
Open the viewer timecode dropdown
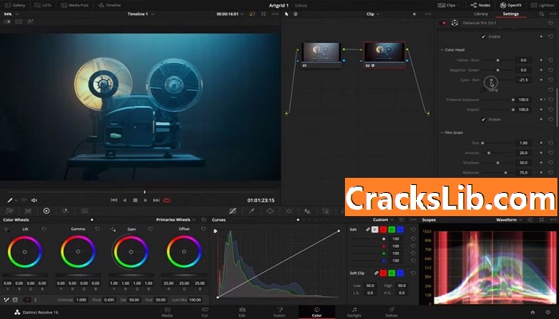pyautogui.click(x=230, y=14)
